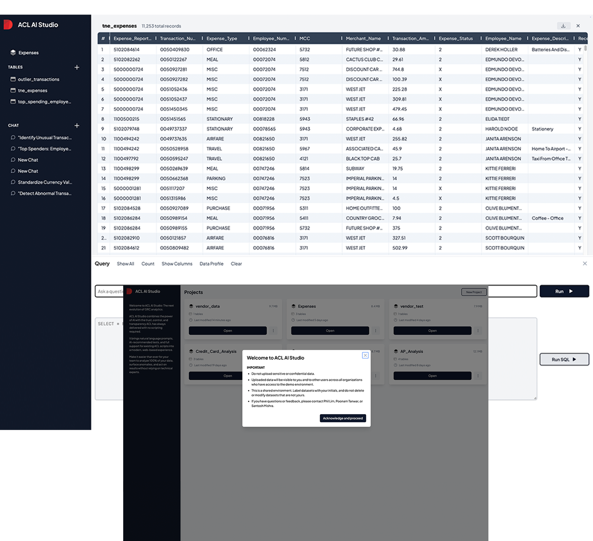Open three-dot menu for AP_Analysis project

click(478, 376)
